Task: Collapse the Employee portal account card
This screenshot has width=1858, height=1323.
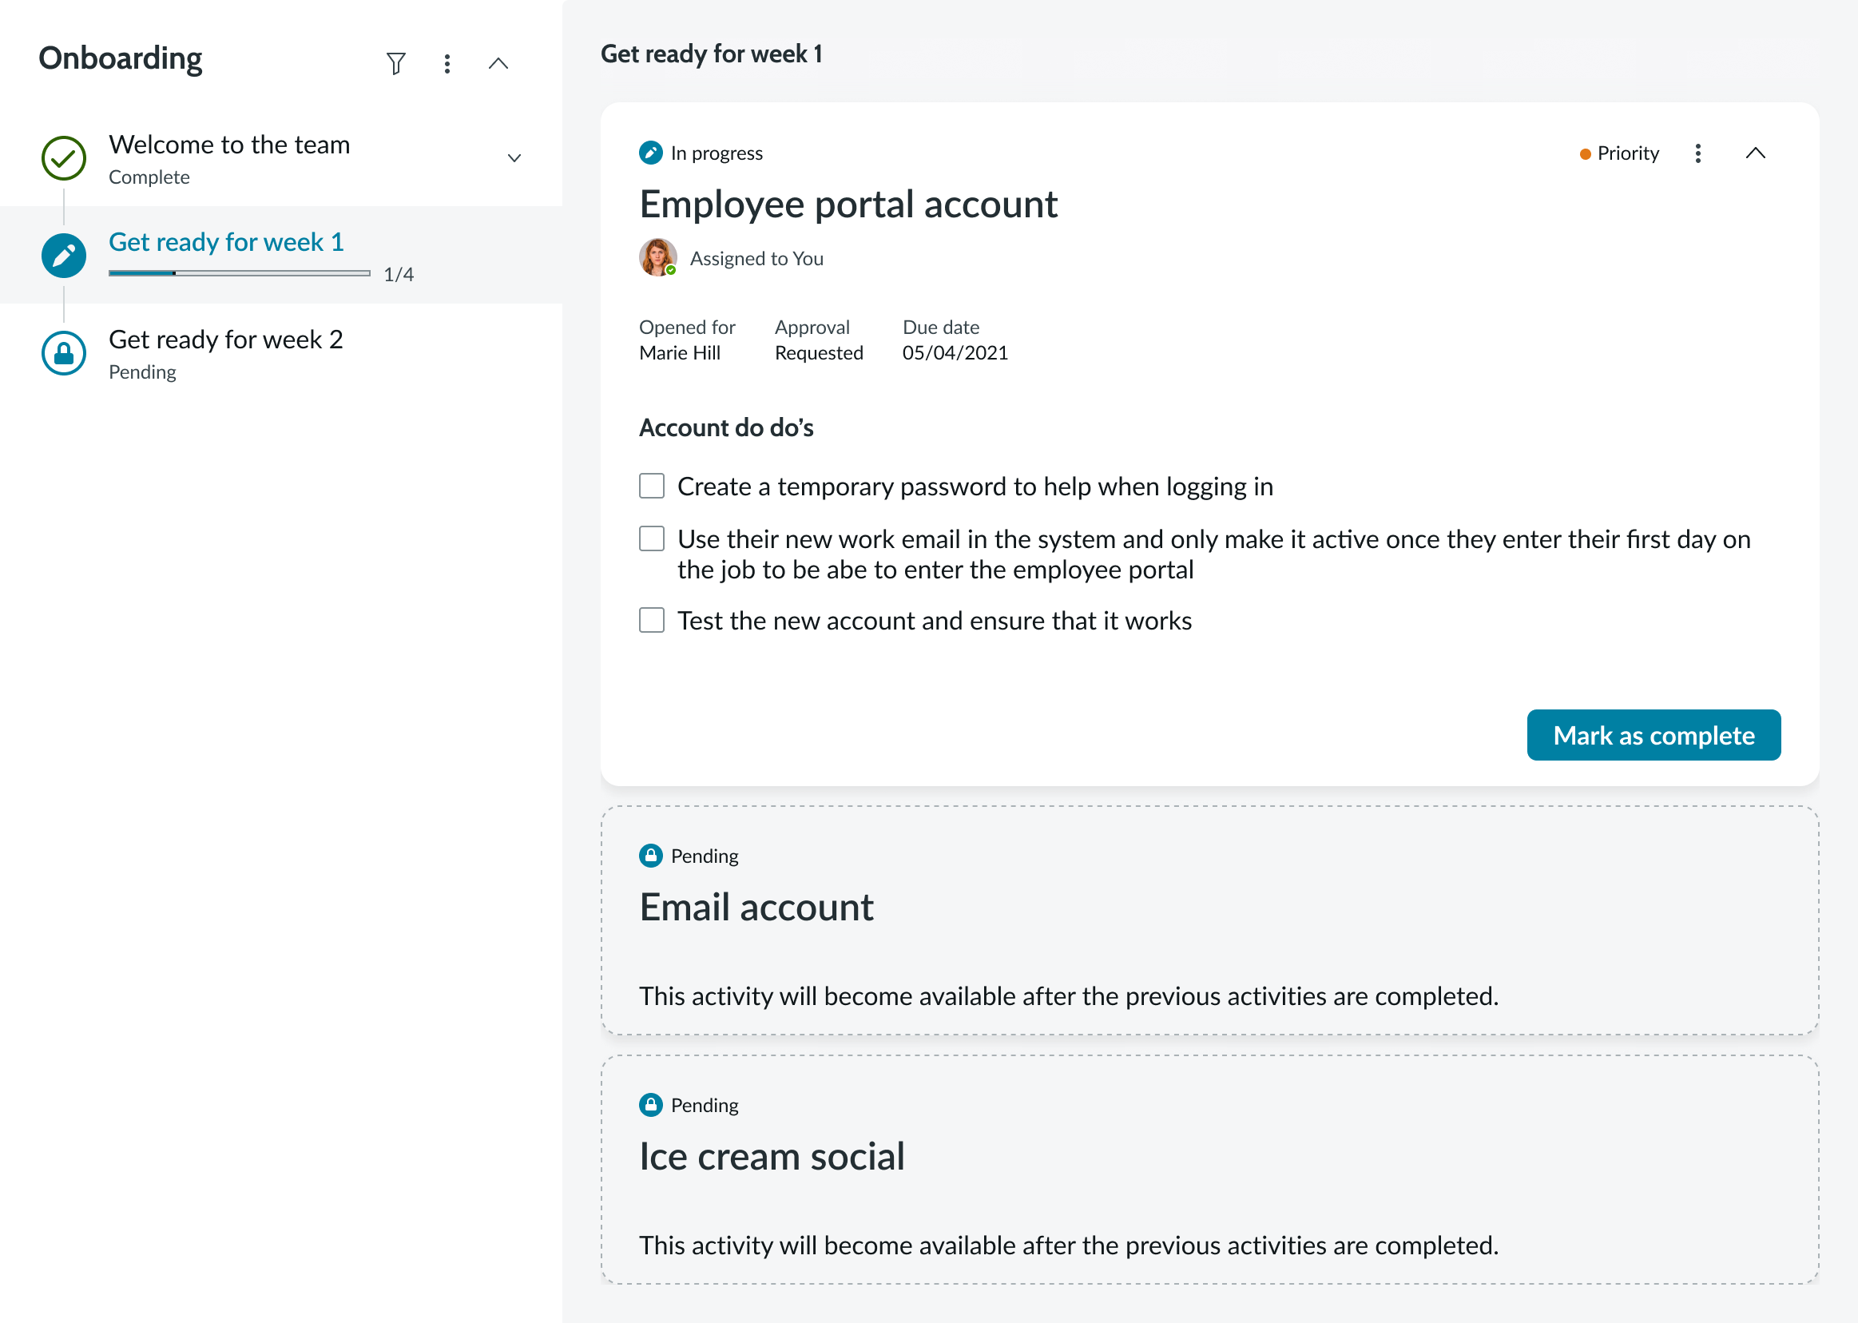Action: (x=1756, y=153)
